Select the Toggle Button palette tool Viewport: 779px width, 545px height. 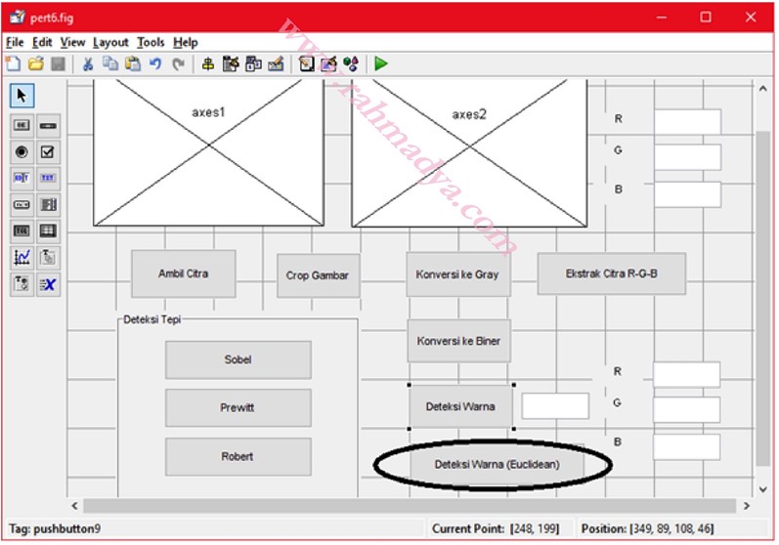22,231
